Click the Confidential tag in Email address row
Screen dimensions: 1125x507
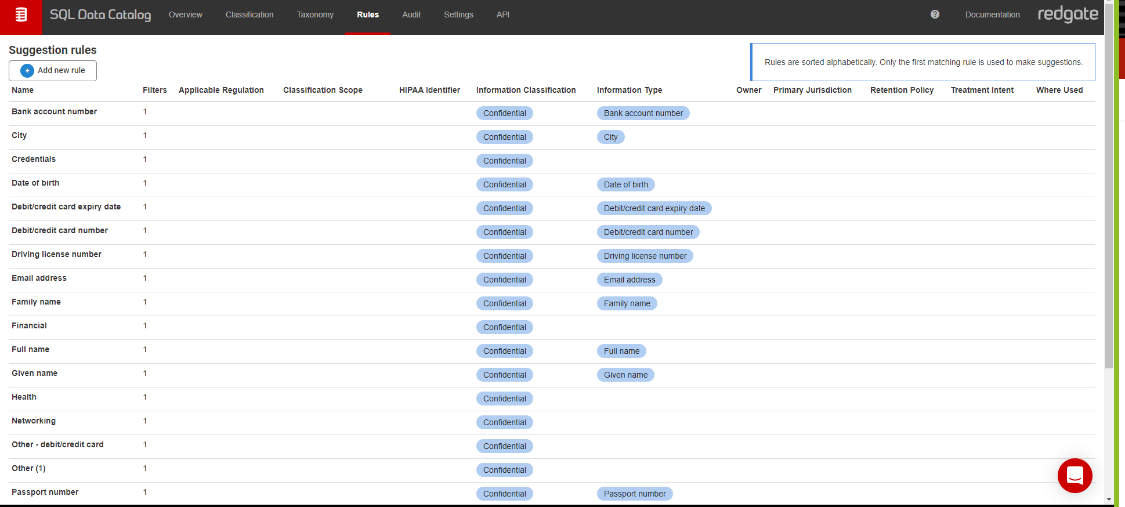click(x=504, y=280)
